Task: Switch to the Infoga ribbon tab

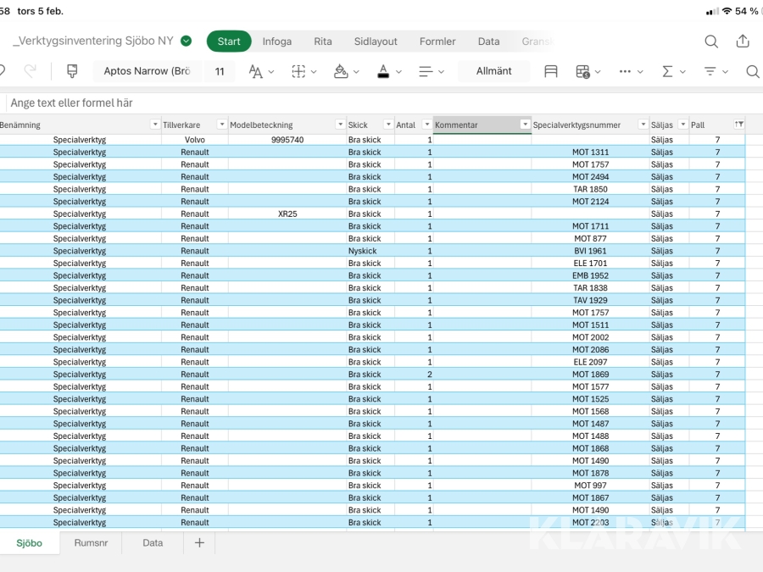Action: pos(276,42)
